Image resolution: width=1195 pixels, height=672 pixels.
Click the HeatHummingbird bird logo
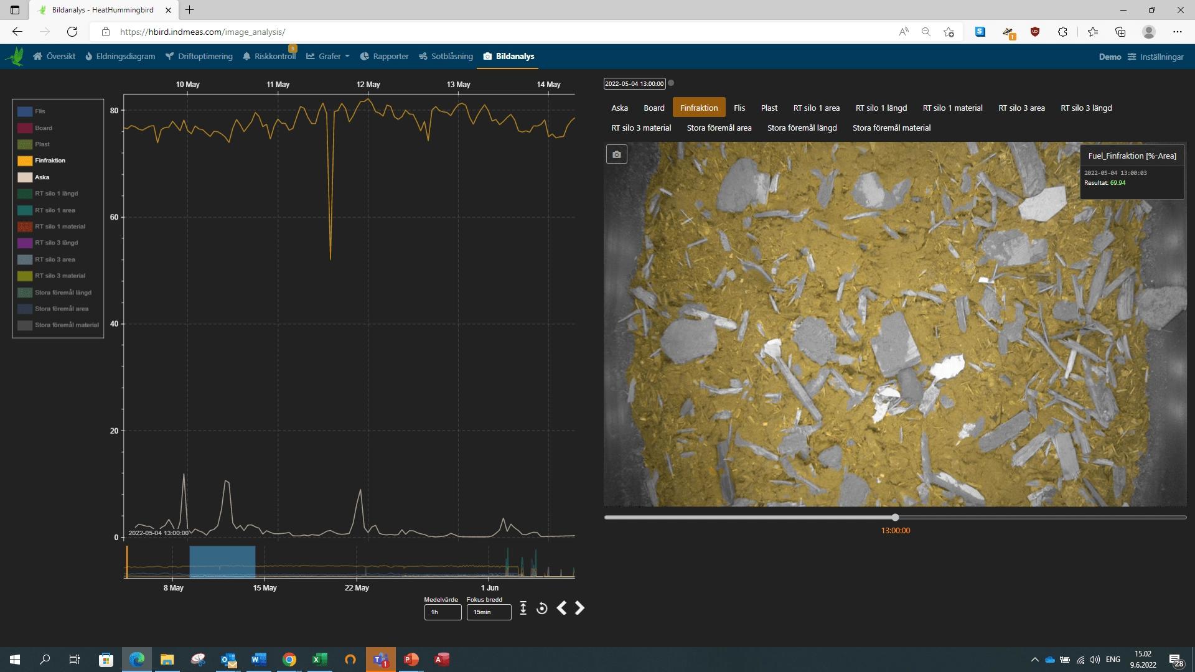click(16, 57)
